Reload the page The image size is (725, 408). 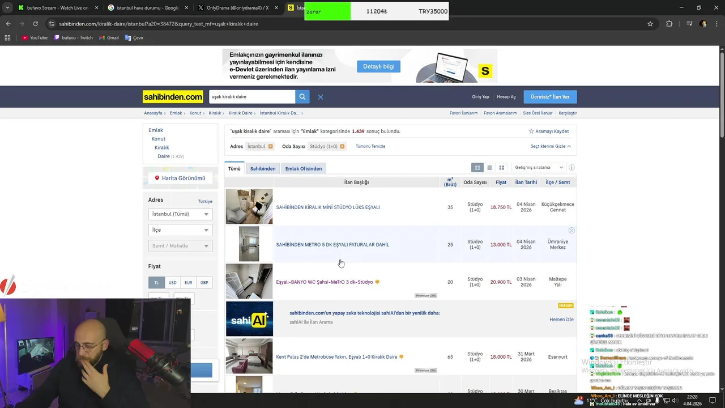[35, 24]
